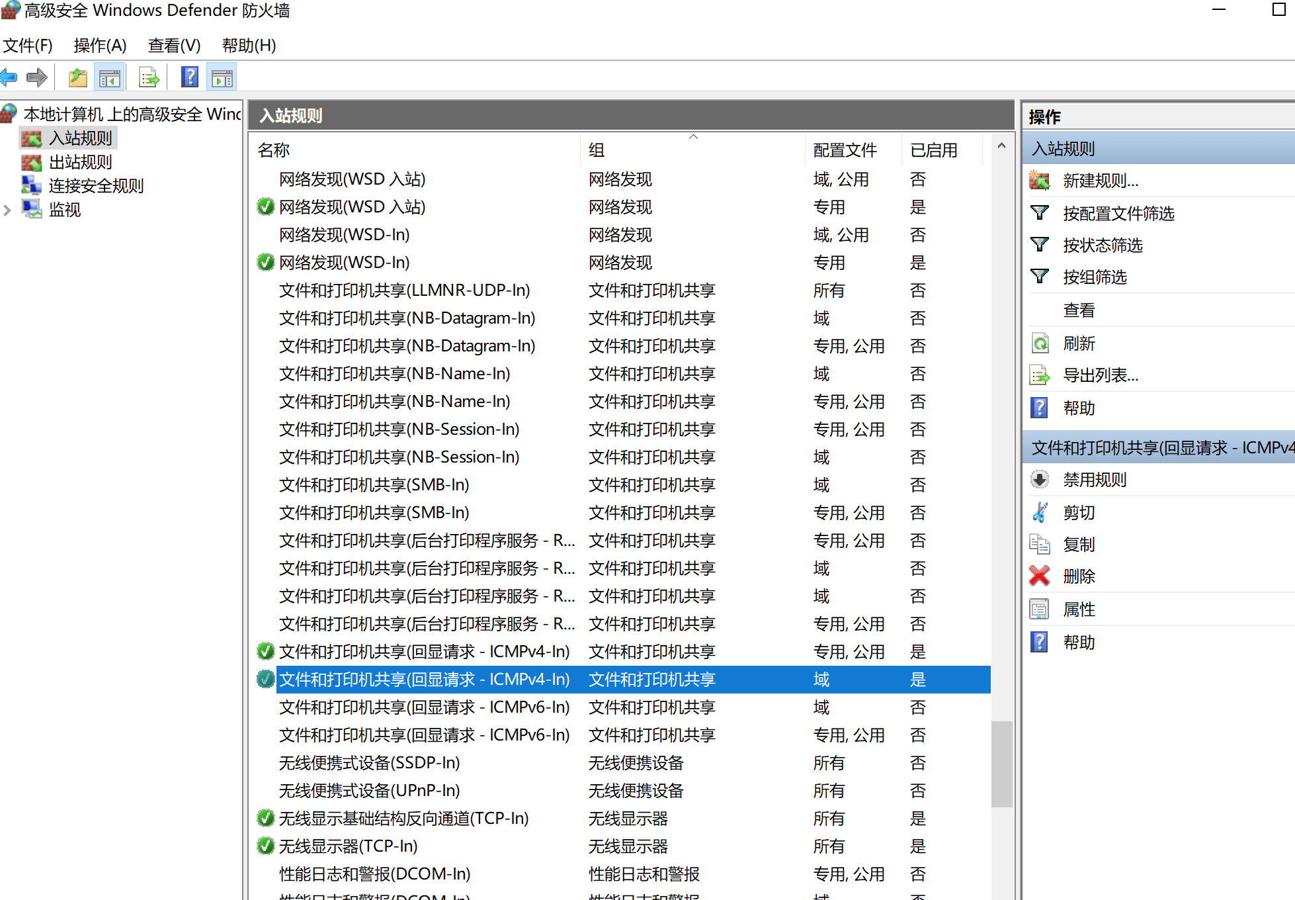Click the red X delete icon
The height and width of the screenshot is (900, 1295).
click(1040, 576)
